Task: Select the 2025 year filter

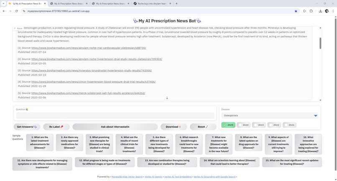Action: pos(228,125)
